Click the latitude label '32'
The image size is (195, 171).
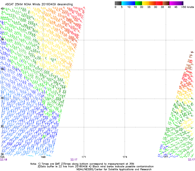[2, 127]
